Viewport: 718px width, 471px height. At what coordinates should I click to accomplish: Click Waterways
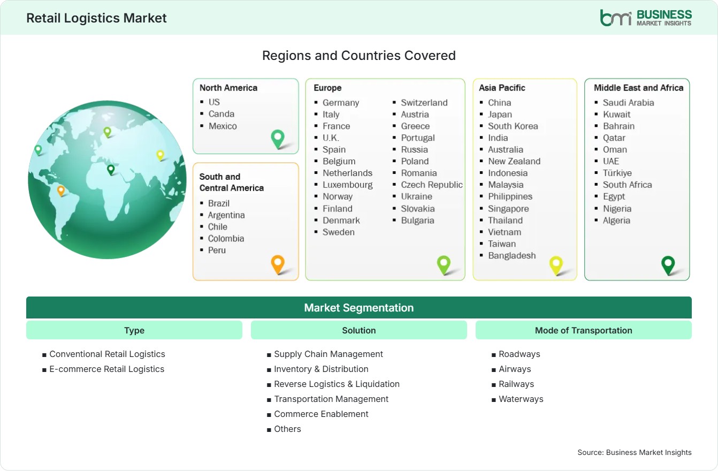pyautogui.click(x=521, y=399)
